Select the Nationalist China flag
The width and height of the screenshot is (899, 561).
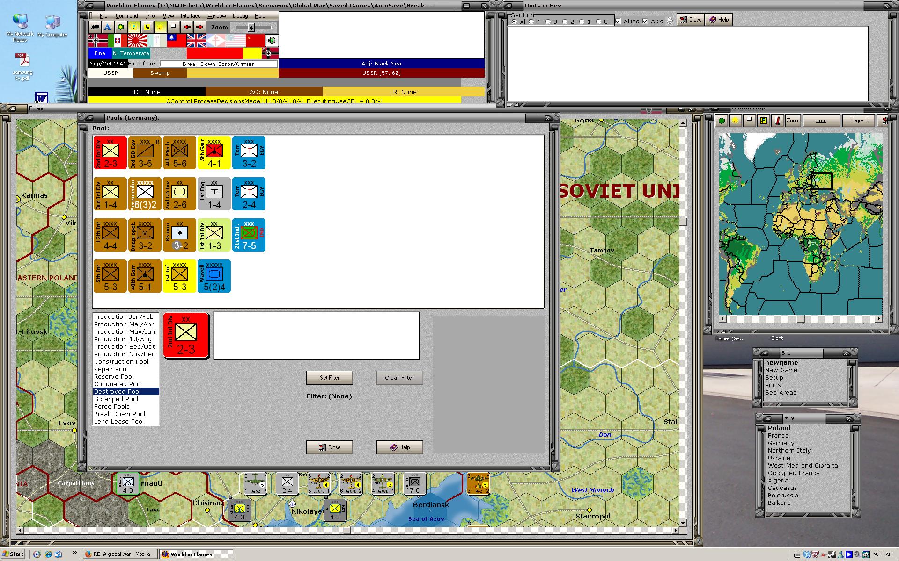pyautogui.click(x=177, y=41)
